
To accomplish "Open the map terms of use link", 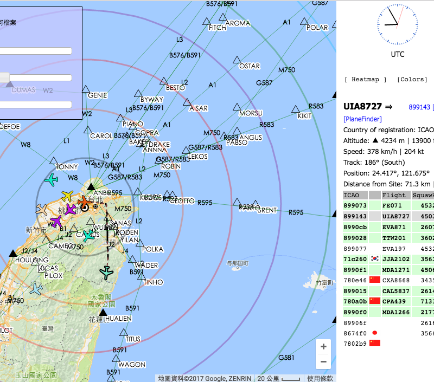I will [320, 378].
